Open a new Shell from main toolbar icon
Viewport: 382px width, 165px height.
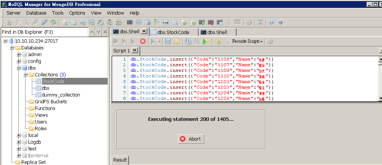pyautogui.click(x=130, y=22)
